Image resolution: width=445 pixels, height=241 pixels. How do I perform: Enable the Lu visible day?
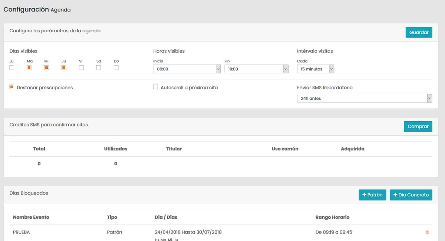pyautogui.click(x=12, y=67)
